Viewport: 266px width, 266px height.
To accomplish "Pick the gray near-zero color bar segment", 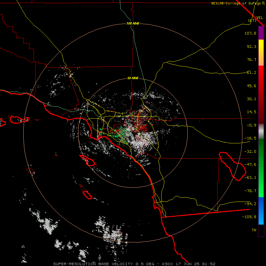I will (x=261, y=132).
